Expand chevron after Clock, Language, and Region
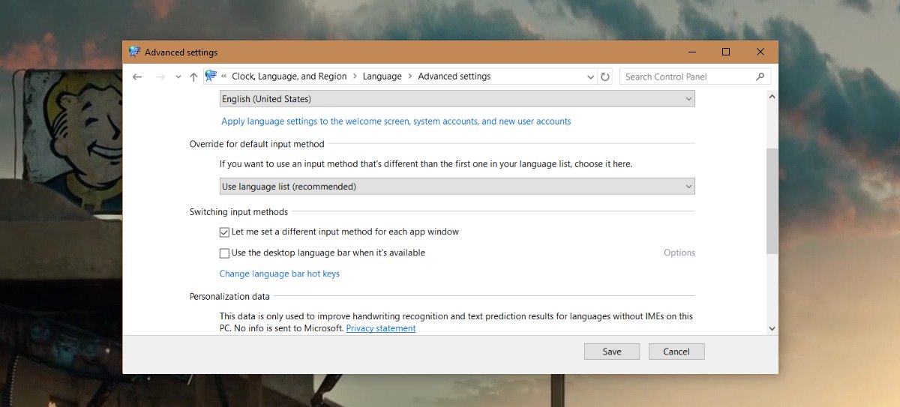The height and width of the screenshot is (407, 900). click(x=355, y=76)
